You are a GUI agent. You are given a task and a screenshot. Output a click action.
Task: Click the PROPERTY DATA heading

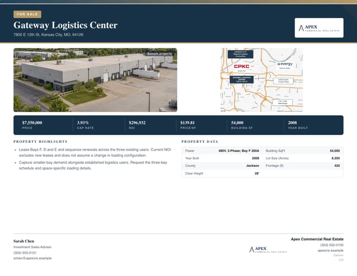[x=200, y=142]
